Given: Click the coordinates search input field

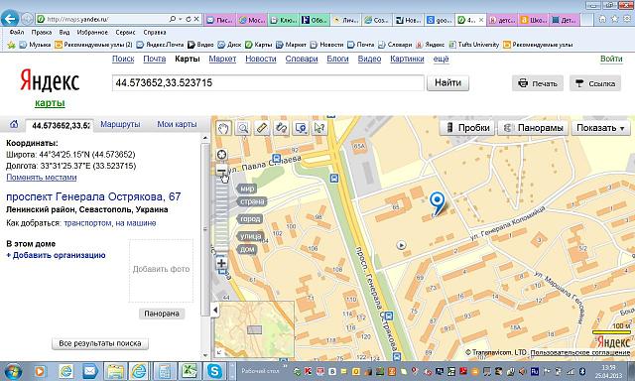Looking at the screenshot, I should 268,83.
